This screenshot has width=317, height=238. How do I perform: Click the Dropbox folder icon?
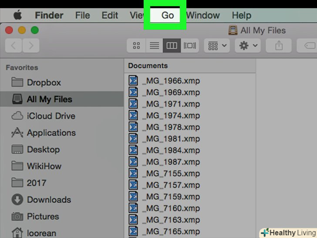click(x=17, y=82)
